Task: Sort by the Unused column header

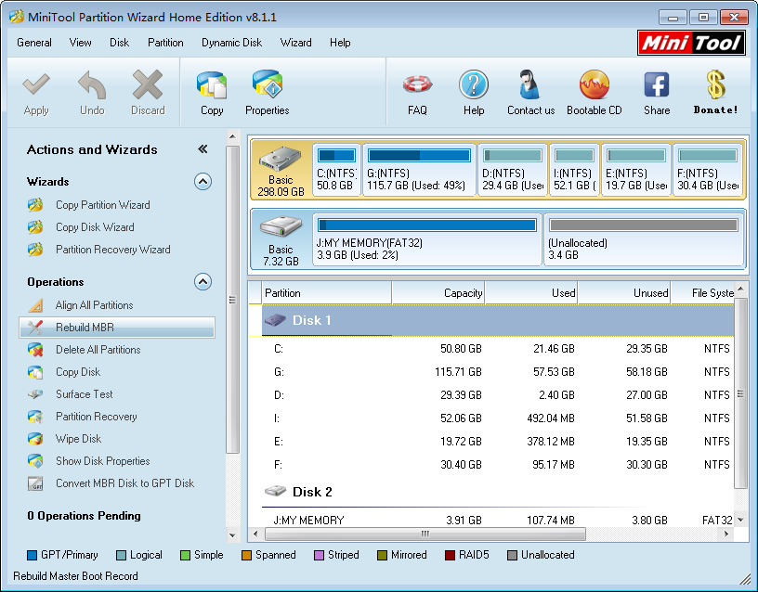Action: pyautogui.click(x=624, y=293)
